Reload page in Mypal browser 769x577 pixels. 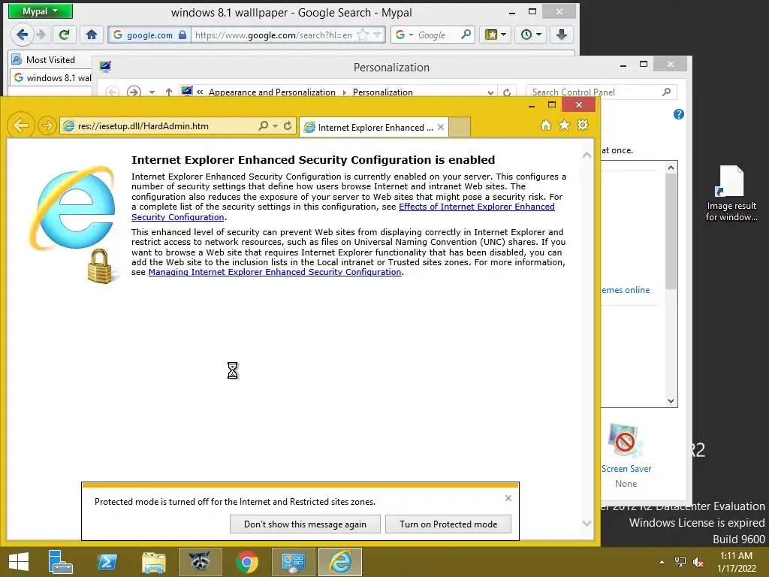pyautogui.click(x=65, y=35)
